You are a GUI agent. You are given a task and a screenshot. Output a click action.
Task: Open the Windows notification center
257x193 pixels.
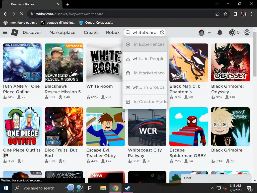(x=249, y=188)
